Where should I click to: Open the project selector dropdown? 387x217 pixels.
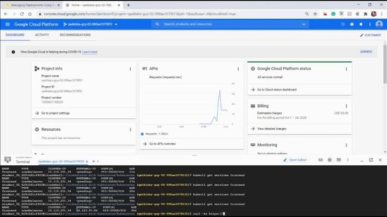coord(90,24)
